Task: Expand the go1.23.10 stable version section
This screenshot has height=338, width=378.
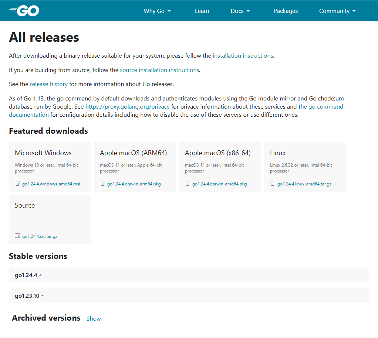Action: pyautogui.click(x=189, y=296)
